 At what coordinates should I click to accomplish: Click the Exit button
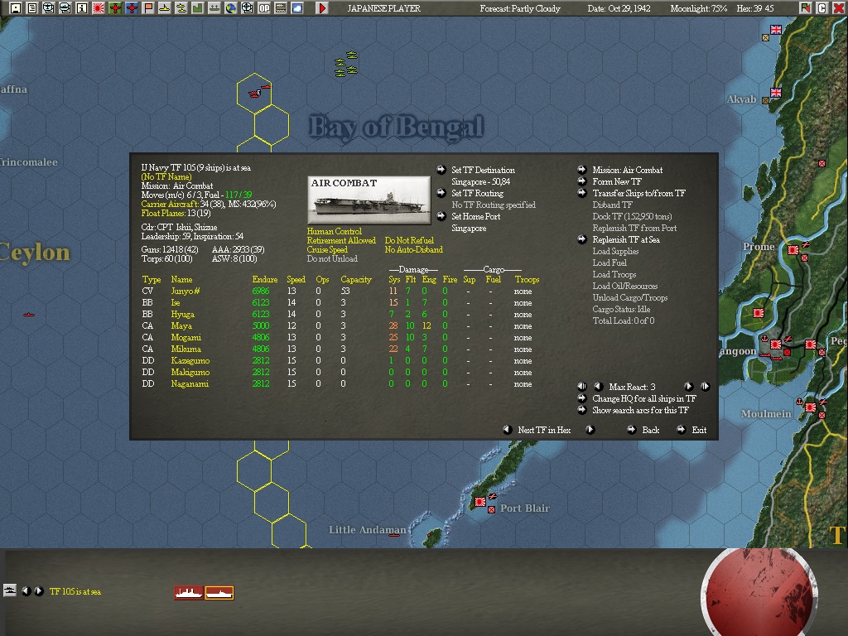(699, 430)
